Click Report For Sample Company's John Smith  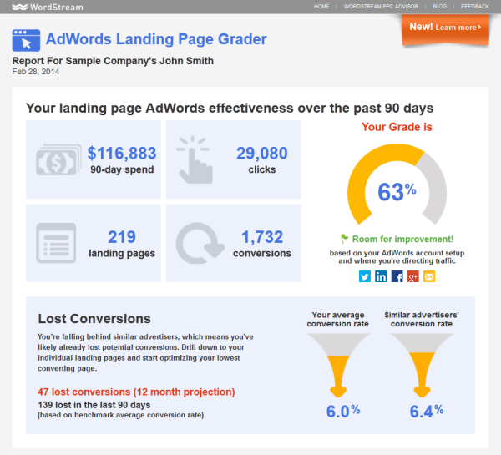(x=113, y=61)
